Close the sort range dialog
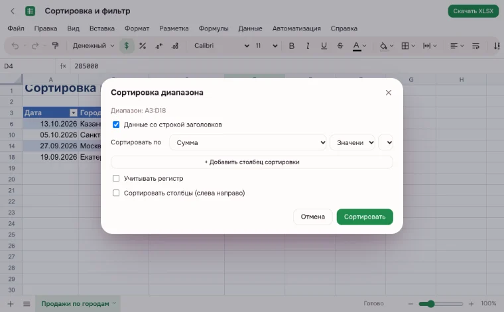This screenshot has height=312, width=504. (x=389, y=93)
